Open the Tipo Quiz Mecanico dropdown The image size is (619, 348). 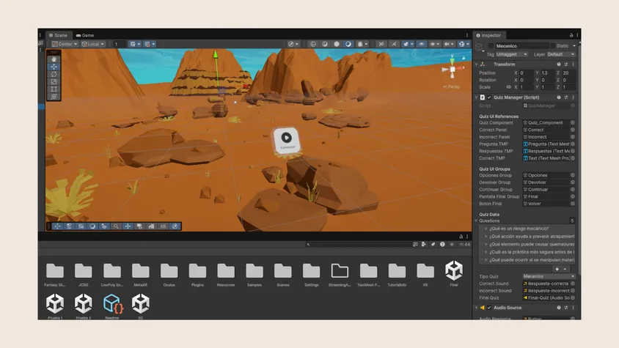549,277
